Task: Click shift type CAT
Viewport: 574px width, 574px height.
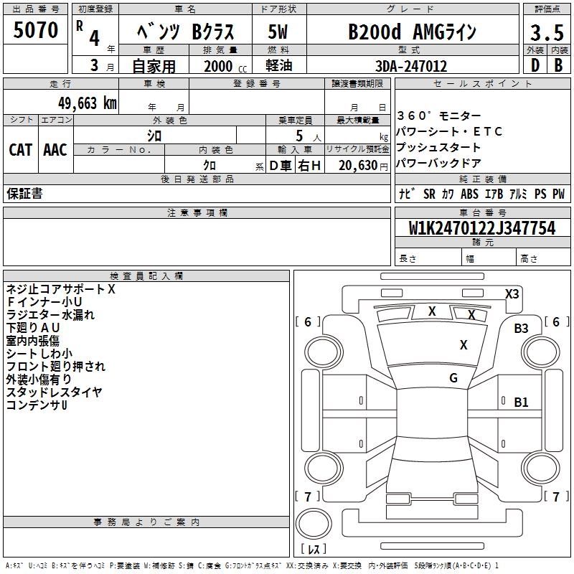Action: click(x=21, y=150)
